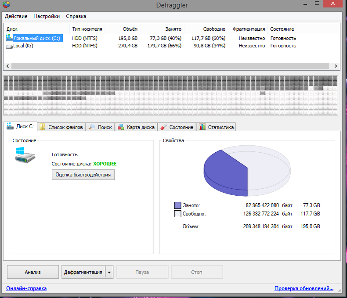Click the 126 382 772 224 bytes value
Screen dimensions: 347x298
[x=261, y=214]
